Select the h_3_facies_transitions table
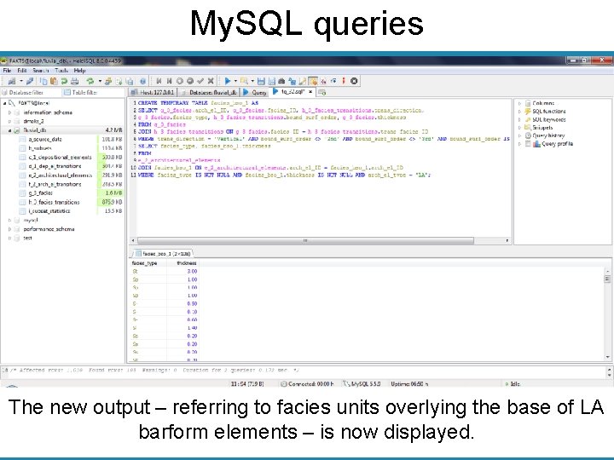Viewport: 614px width, 460px height. pyautogui.click(x=54, y=202)
